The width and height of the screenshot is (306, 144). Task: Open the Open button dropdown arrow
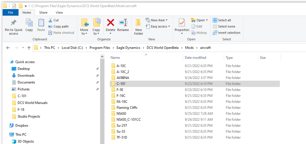coord(207,20)
